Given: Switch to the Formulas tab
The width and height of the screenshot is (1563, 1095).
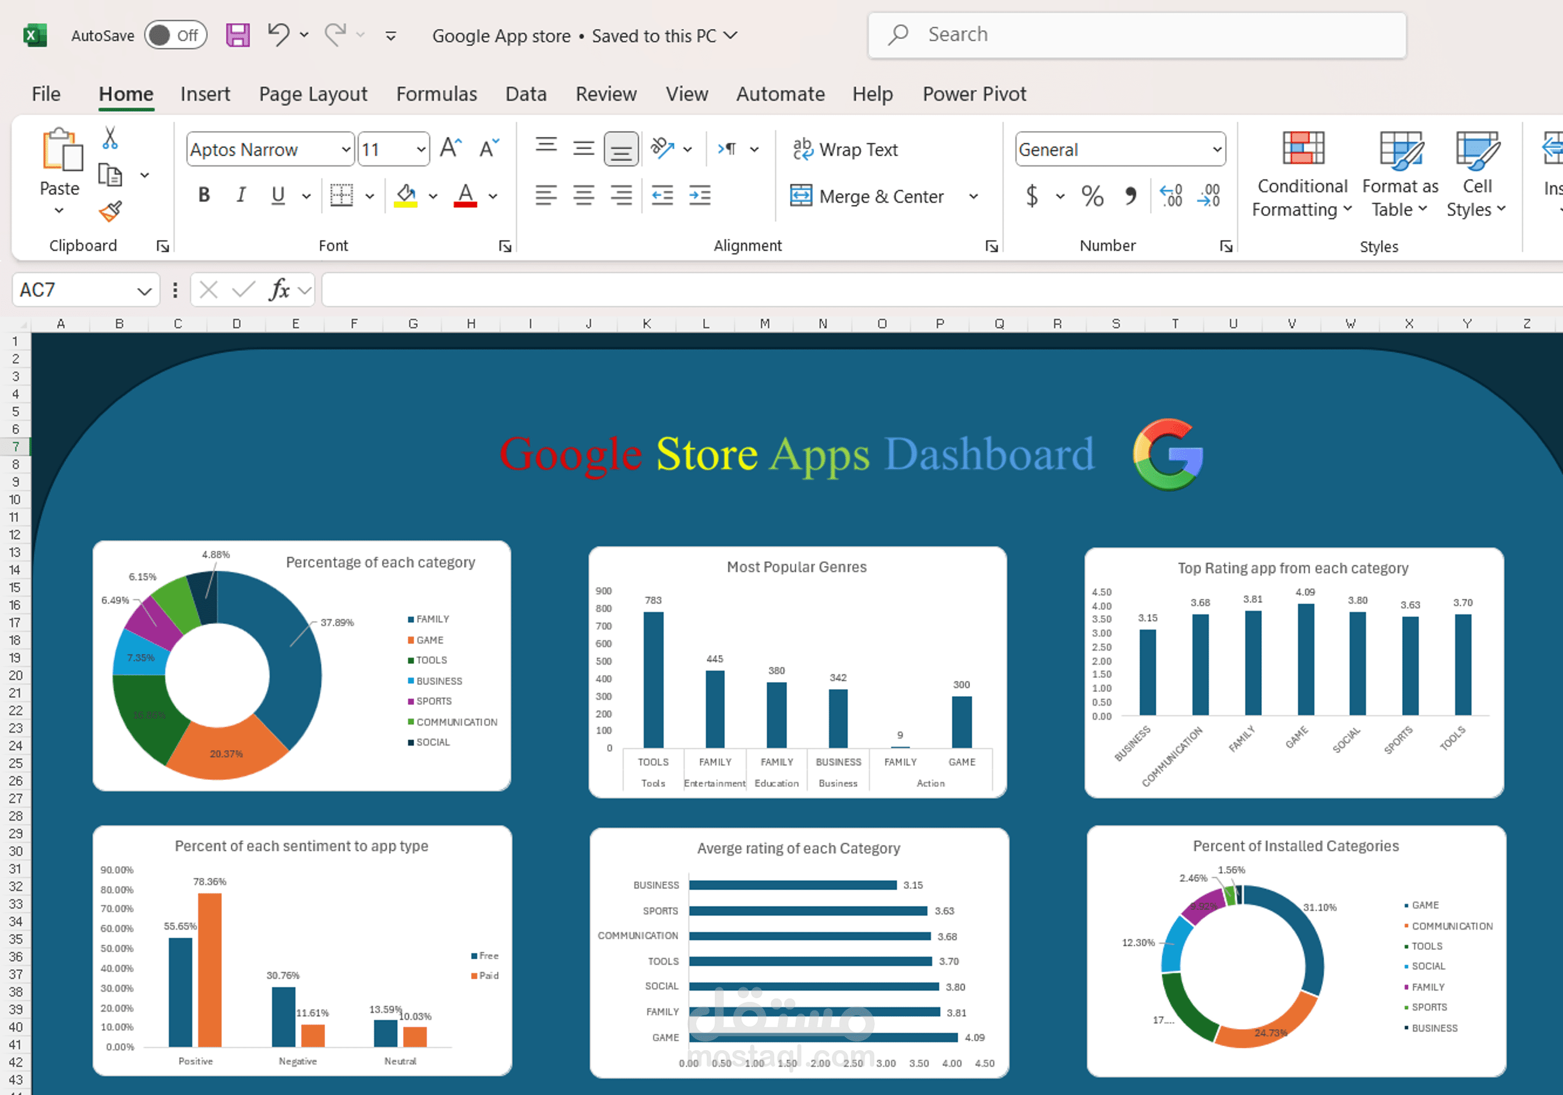Looking at the screenshot, I should tap(436, 94).
